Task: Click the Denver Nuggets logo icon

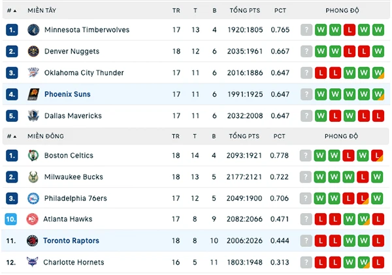Action: pos(33,51)
